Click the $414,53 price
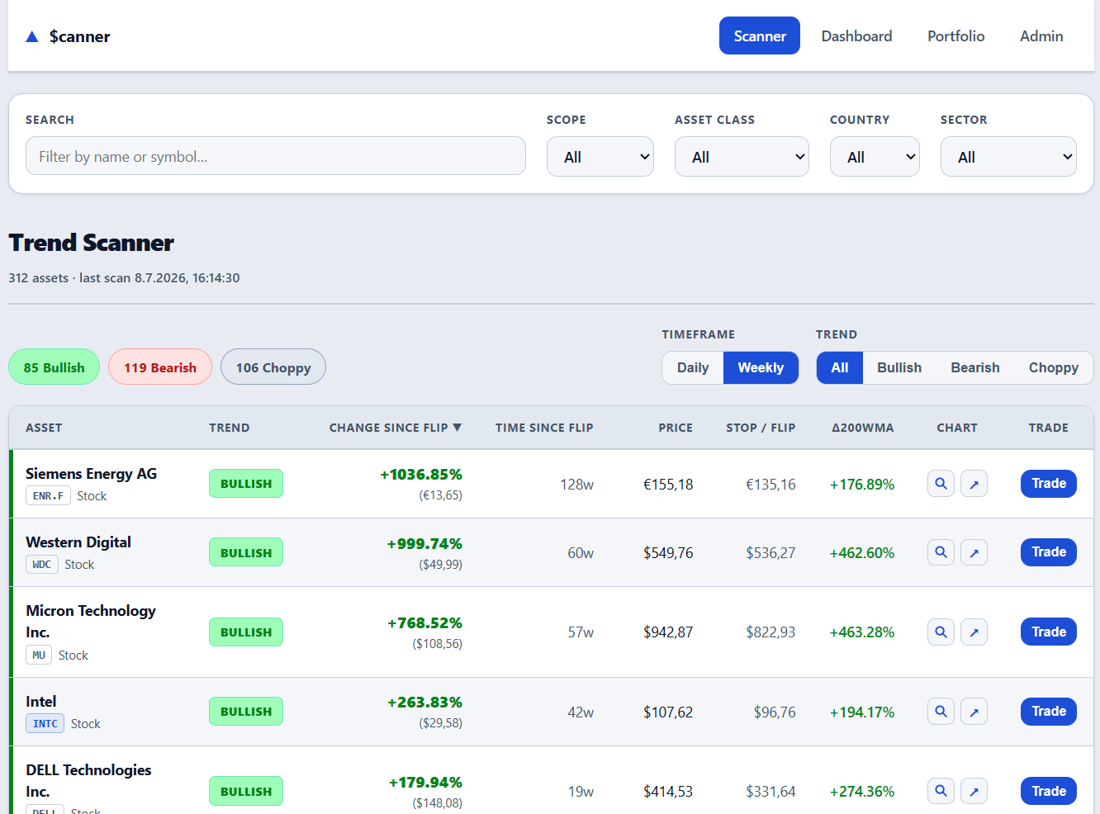The width and height of the screenshot is (1100, 814). coord(668,792)
